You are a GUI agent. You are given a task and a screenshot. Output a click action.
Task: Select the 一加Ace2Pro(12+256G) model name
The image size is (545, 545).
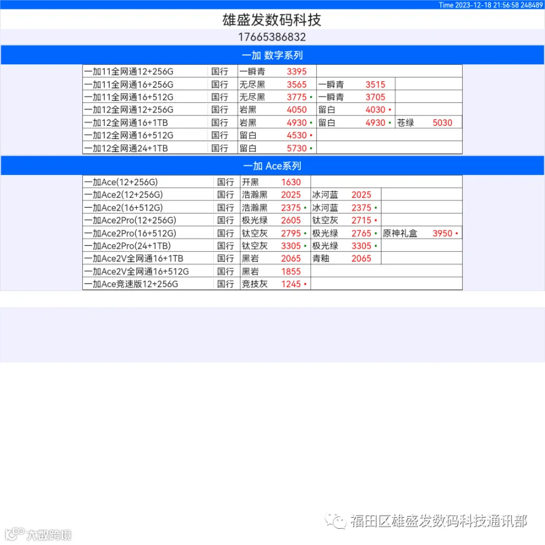(130, 220)
